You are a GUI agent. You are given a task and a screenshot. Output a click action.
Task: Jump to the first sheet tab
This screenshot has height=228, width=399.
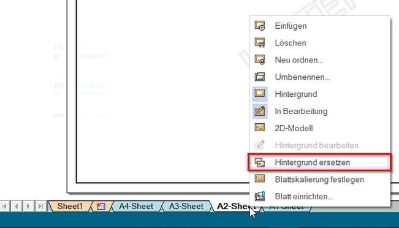[4, 206]
